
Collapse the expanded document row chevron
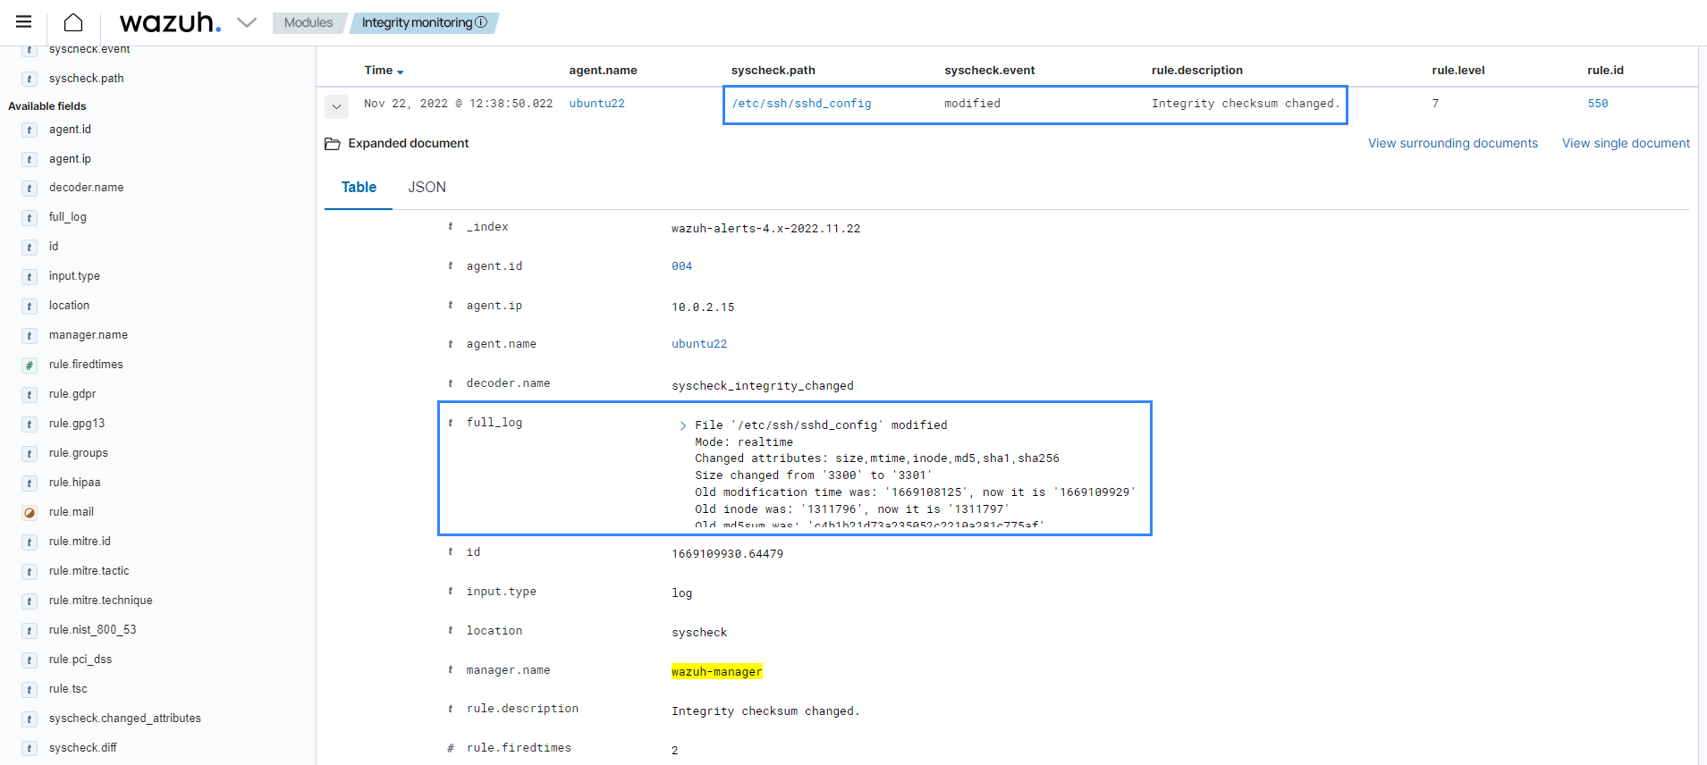[x=336, y=106]
